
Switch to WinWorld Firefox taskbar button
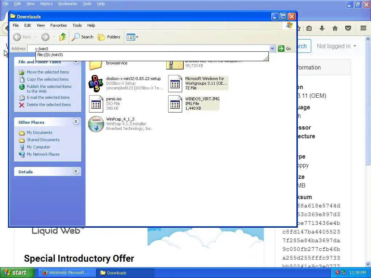[67, 273]
